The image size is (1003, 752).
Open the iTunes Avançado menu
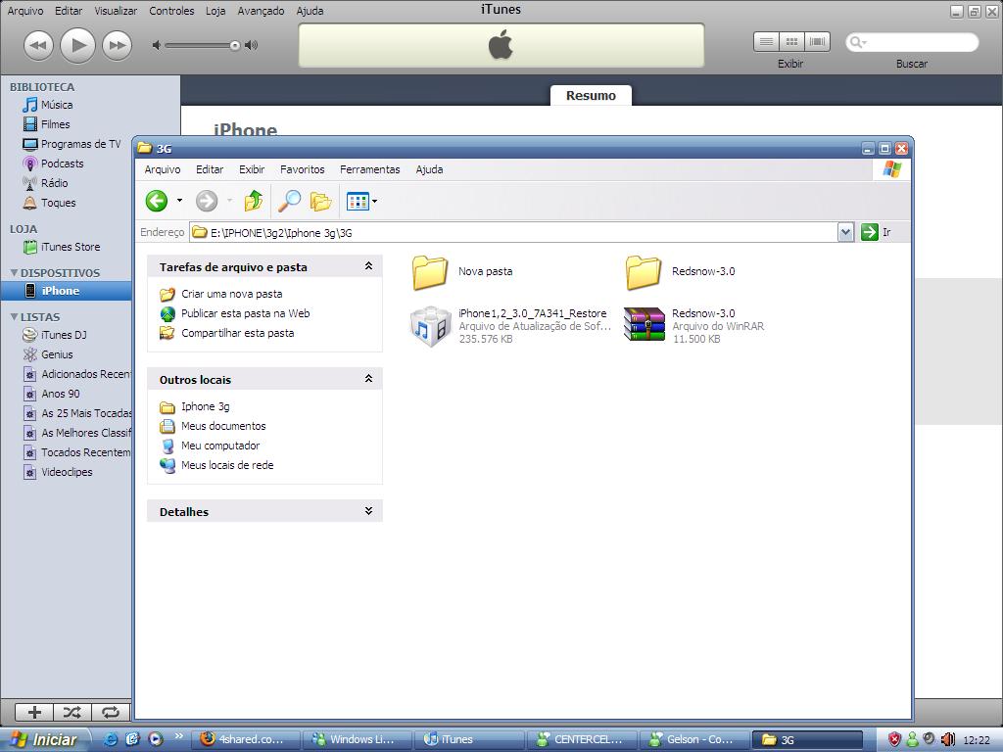tap(261, 11)
